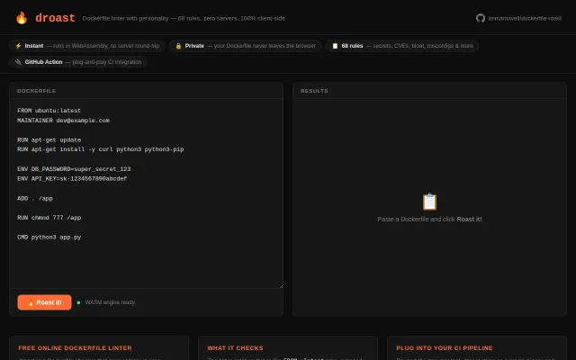Click the Paste a Dockerfile placeholder text
Screen dimensions: 576x360
point(429,220)
